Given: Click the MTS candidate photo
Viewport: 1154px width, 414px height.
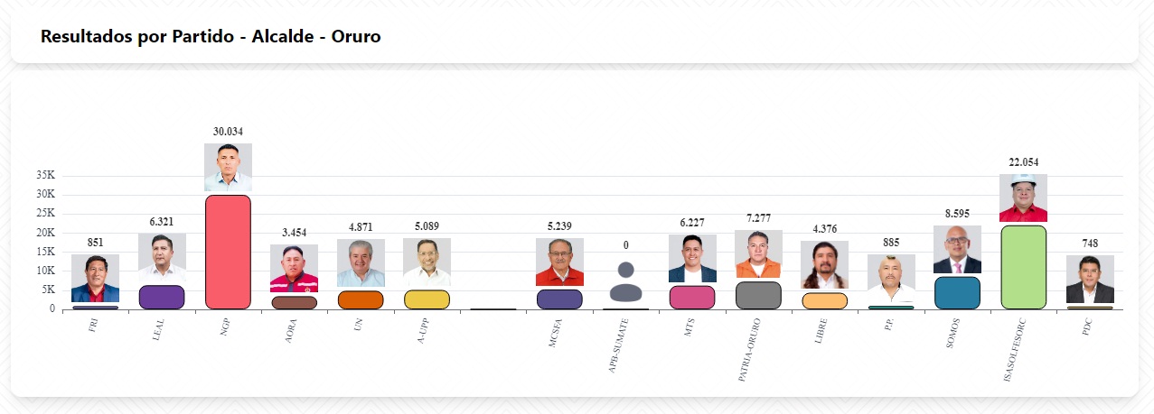Looking at the screenshot, I should [x=692, y=258].
